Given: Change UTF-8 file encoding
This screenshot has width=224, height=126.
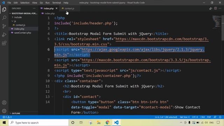Looking at the screenshot, I should (195, 117).
